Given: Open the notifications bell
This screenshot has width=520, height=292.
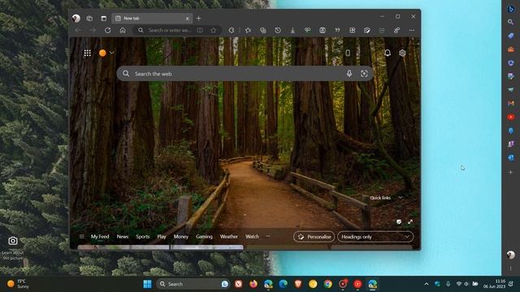Looking at the screenshot, I should click(x=388, y=53).
